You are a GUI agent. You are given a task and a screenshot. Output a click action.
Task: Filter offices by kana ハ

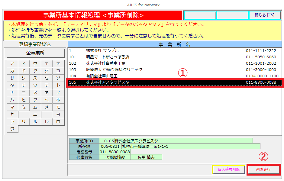pyautogui.click(x=12, y=100)
